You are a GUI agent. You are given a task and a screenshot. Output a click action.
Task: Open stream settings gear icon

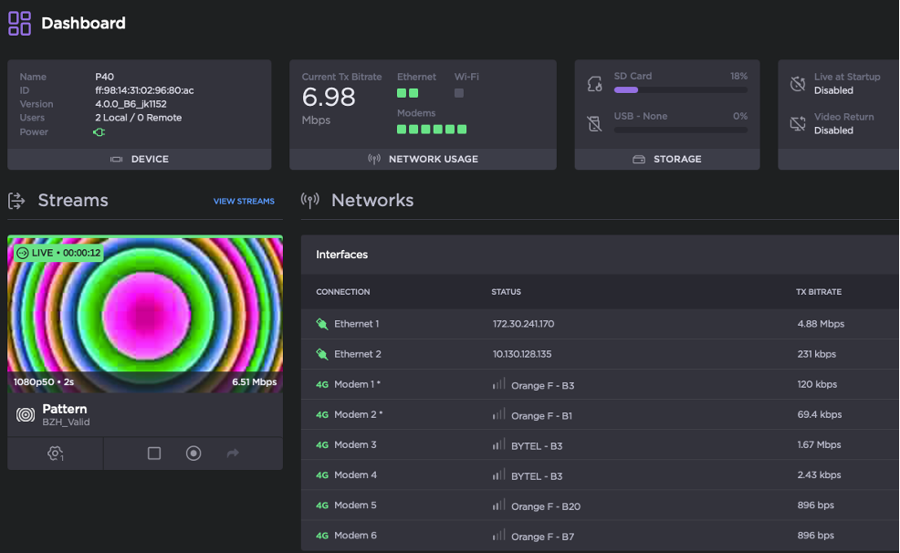coord(56,454)
